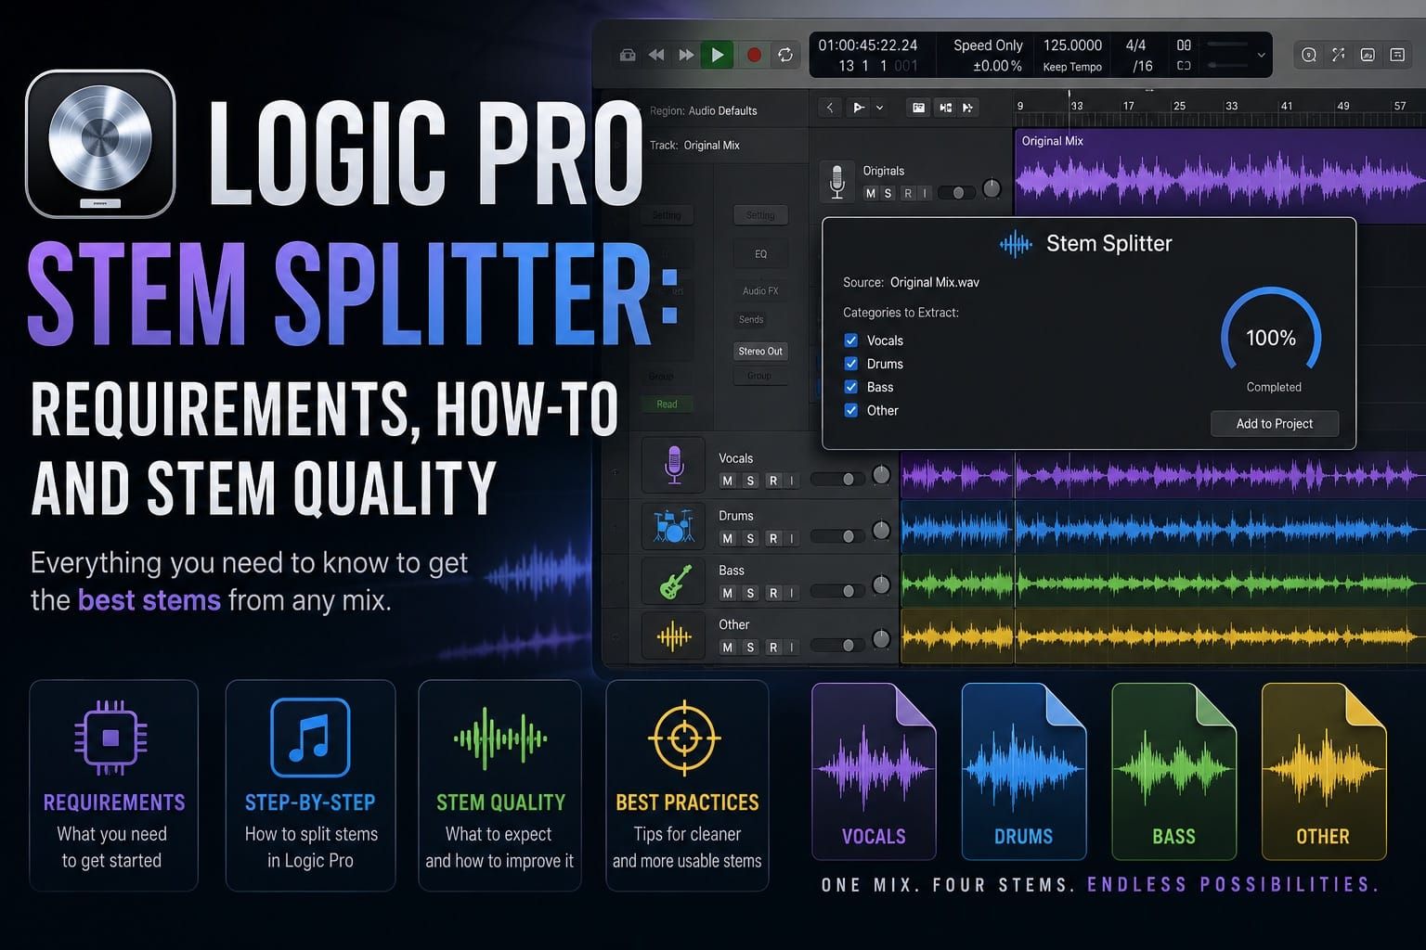Click the Drums track blue drum kit icon

click(x=674, y=526)
